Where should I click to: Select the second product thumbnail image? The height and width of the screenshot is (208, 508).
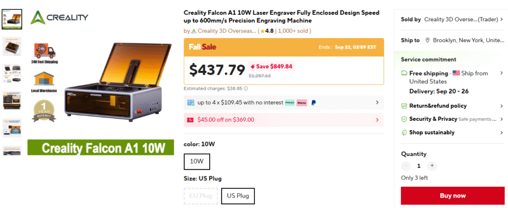[12, 46]
